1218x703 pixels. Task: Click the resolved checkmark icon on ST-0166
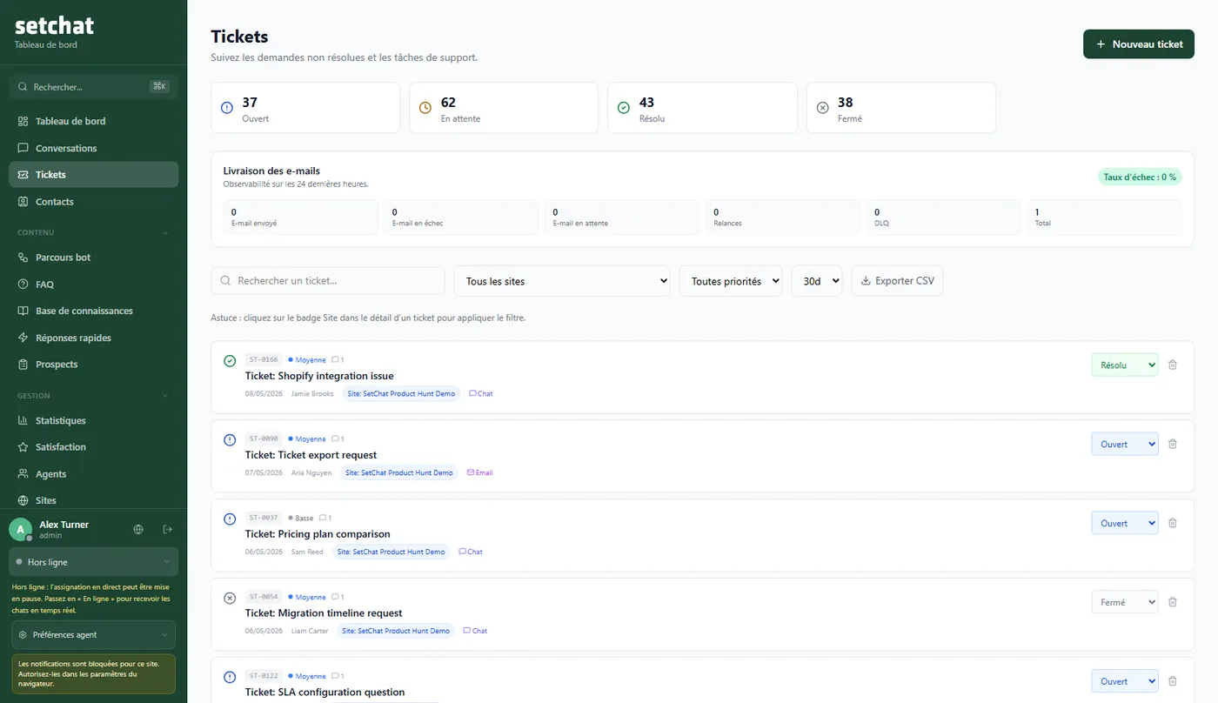(230, 361)
